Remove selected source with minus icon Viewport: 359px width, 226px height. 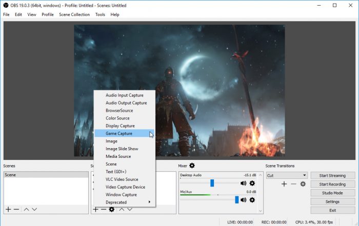(x=104, y=209)
